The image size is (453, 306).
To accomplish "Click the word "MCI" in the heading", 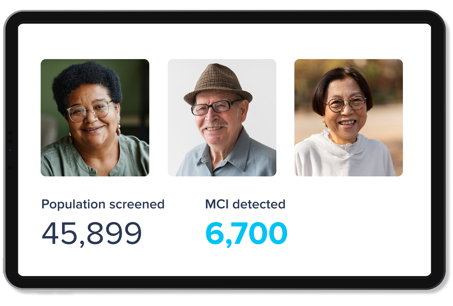I will pos(217,204).
